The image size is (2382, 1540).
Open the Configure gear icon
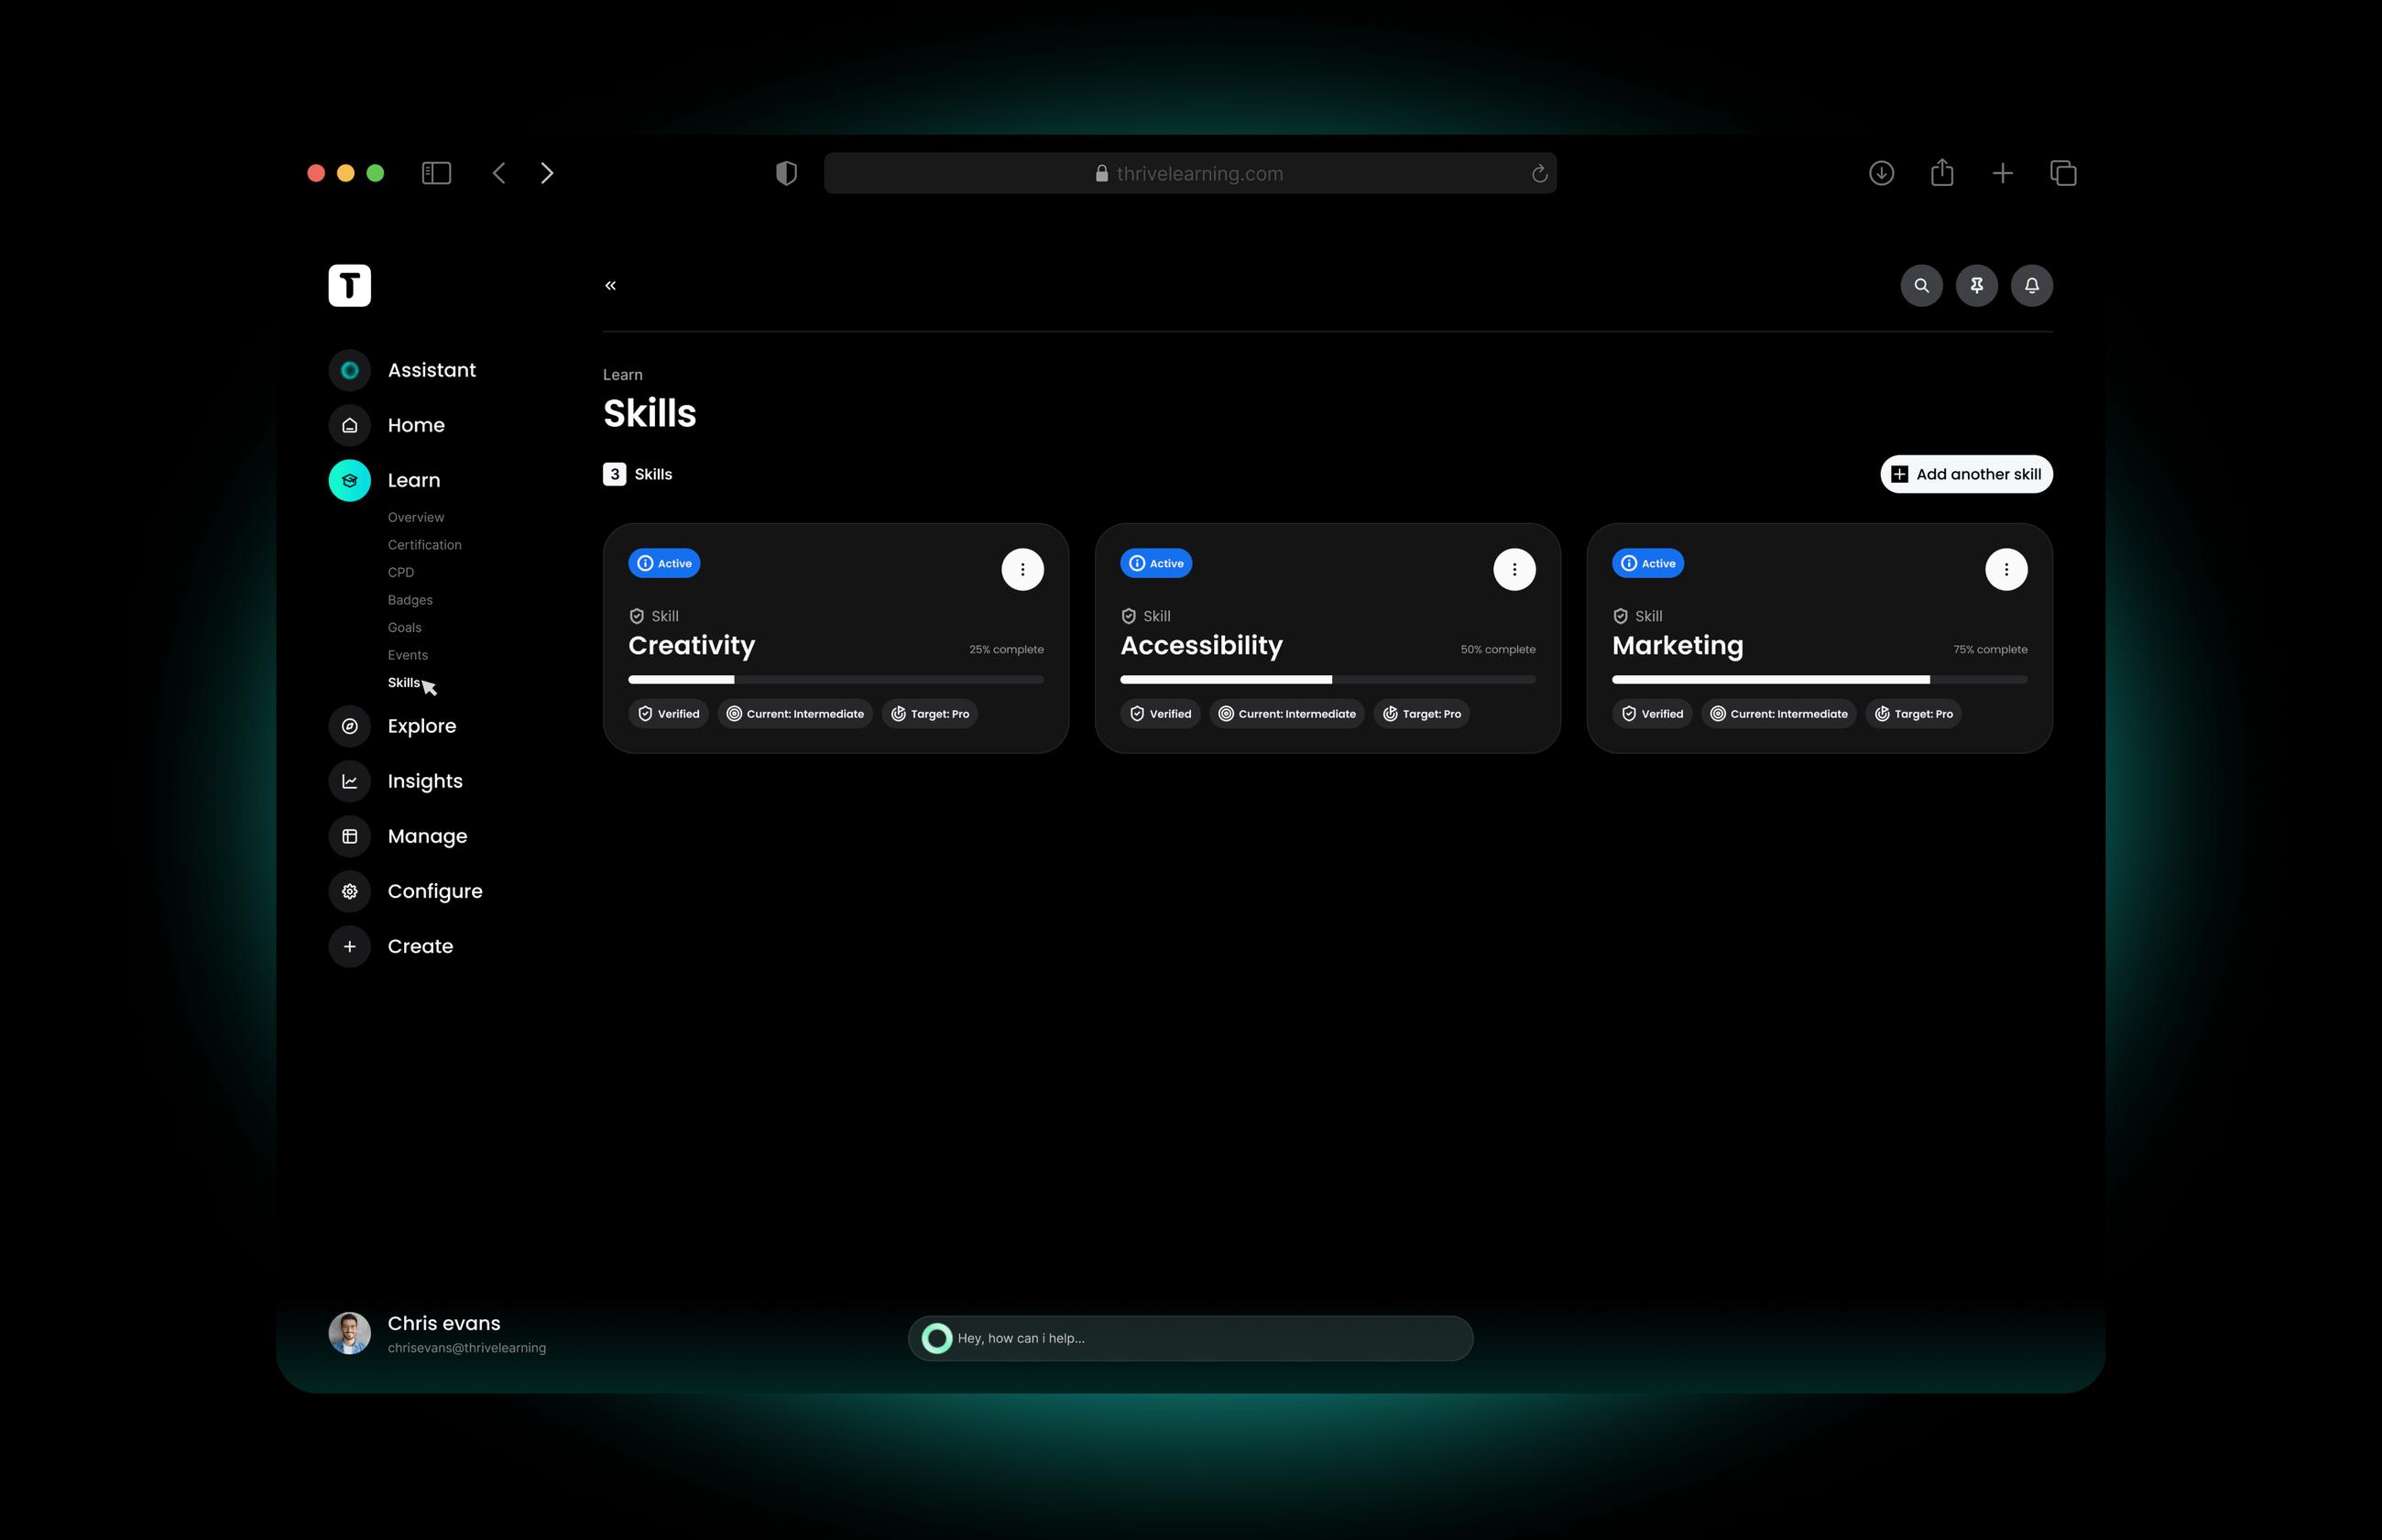pyautogui.click(x=350, y=891)
